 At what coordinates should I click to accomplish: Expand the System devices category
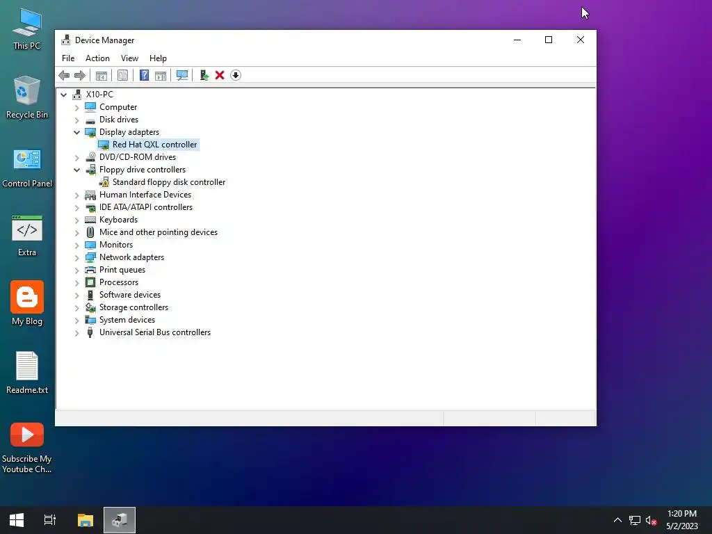76,321
